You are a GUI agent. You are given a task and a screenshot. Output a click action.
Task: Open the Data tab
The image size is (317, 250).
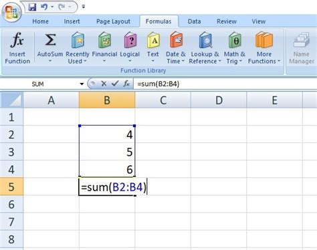[194, 21]
